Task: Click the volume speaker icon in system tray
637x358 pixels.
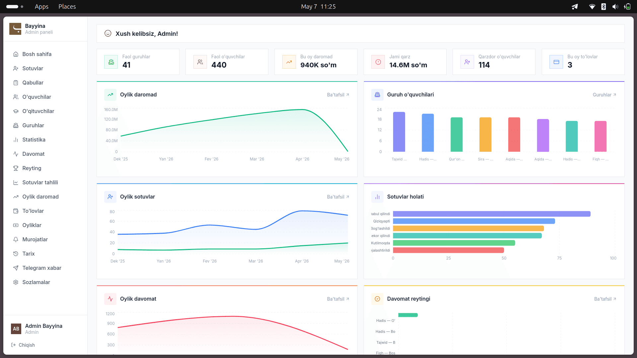Action: (x=615, y=7)
